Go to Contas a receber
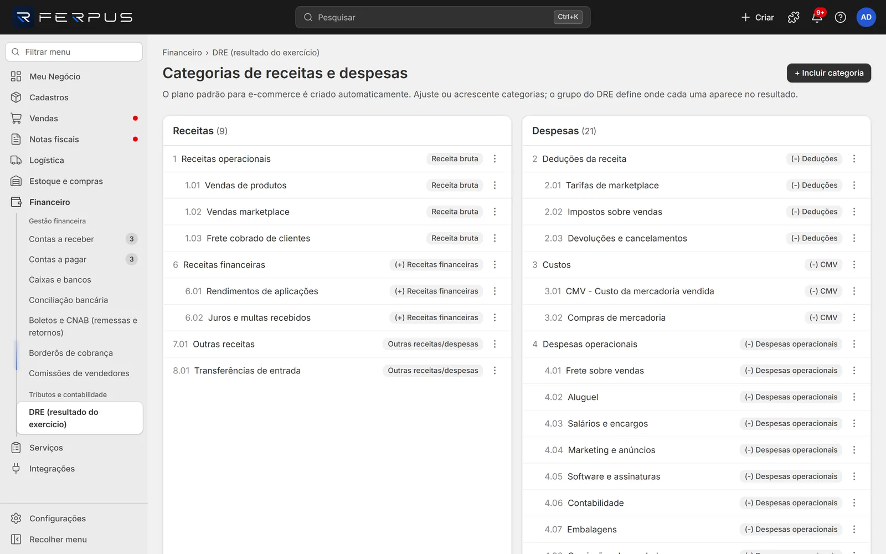Viewport: 886px width, 554px height. (x=80, y=239)
